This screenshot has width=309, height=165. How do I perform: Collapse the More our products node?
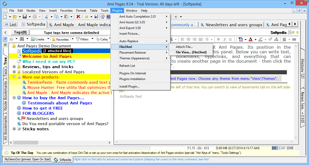click(14, 77)
